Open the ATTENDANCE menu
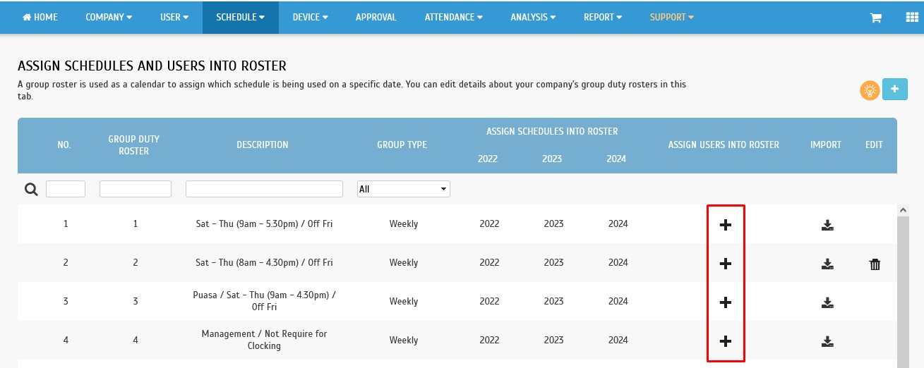The image size is (924, 368). tap(453, 17)
